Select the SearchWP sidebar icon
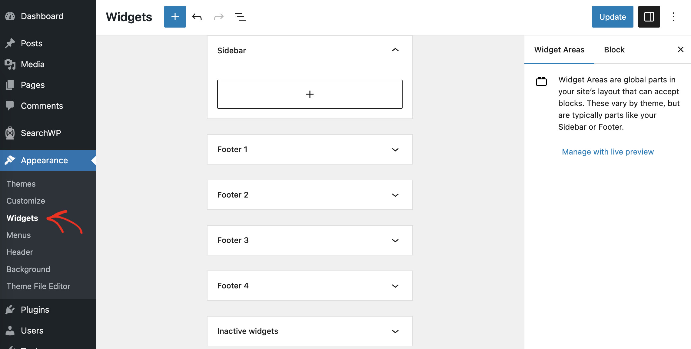The height and width of the screenshot is (349, 691). click(10, 133)
